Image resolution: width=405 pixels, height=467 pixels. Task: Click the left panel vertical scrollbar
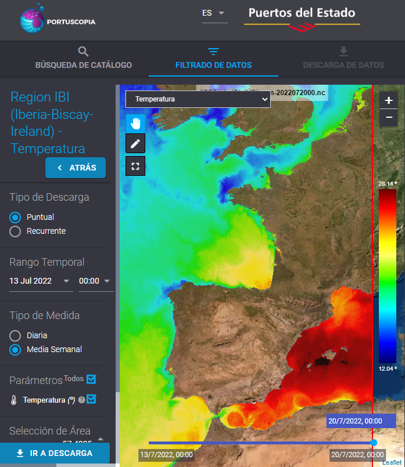(117, 238)
